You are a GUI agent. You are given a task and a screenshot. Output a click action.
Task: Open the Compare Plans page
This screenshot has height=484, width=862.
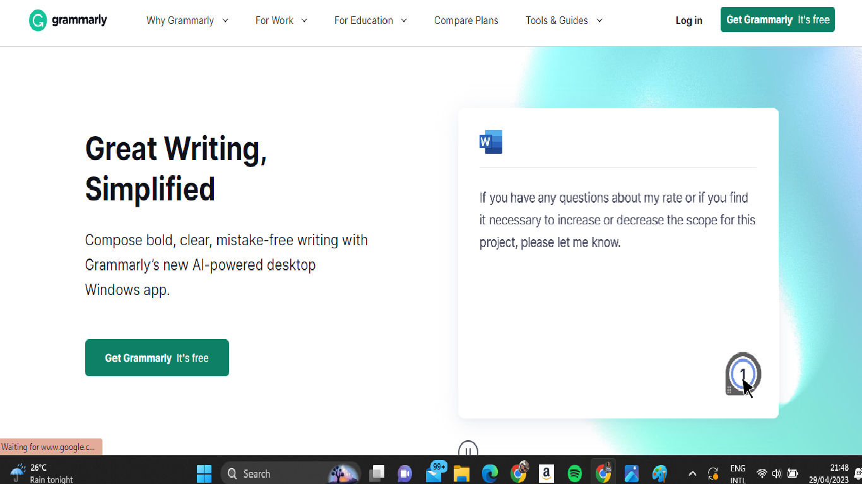click(466, 20)
